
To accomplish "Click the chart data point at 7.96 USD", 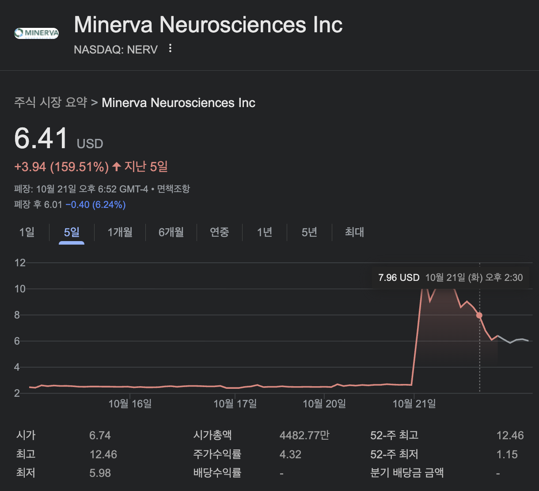I will [479, 315].
